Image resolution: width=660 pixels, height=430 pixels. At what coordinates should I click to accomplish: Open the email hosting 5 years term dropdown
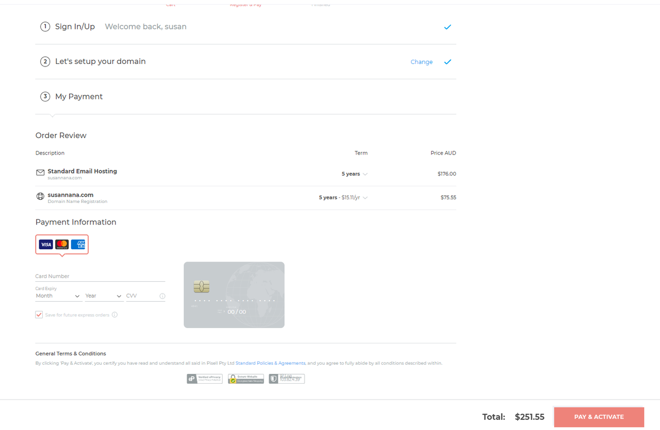tap(355, 174)
